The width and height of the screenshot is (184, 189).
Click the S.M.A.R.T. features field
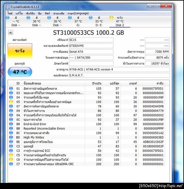119,75
